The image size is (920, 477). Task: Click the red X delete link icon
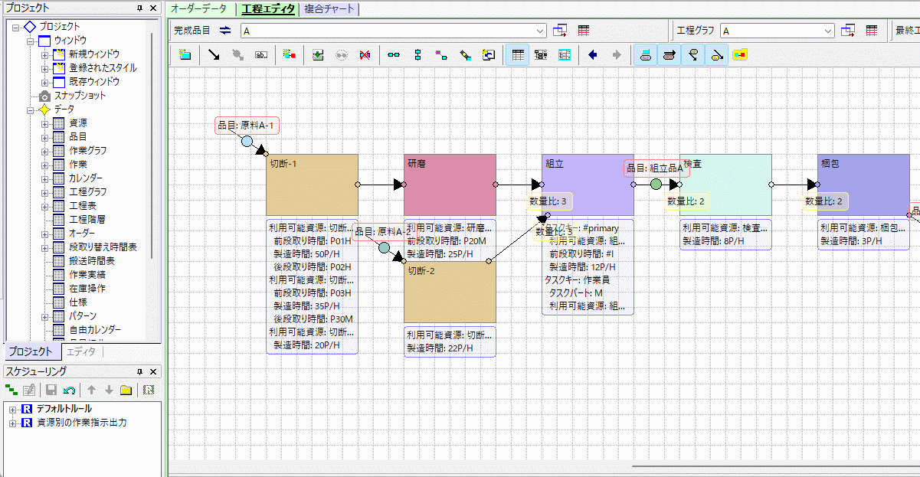tap(365, 55)
